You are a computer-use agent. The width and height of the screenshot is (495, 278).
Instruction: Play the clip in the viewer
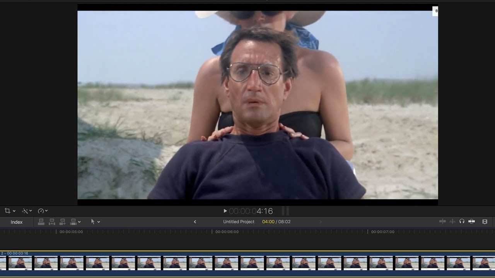pyautogui.click(x=225, y=211)
